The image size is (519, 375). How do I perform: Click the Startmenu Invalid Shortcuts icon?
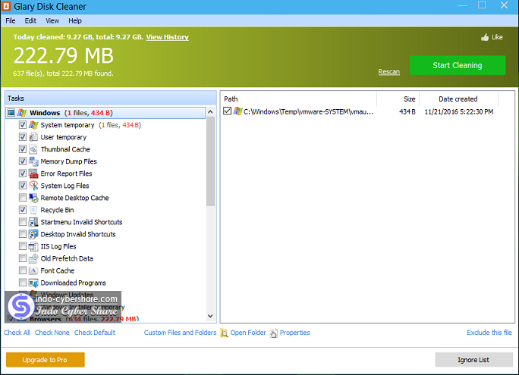pos(33,222)
